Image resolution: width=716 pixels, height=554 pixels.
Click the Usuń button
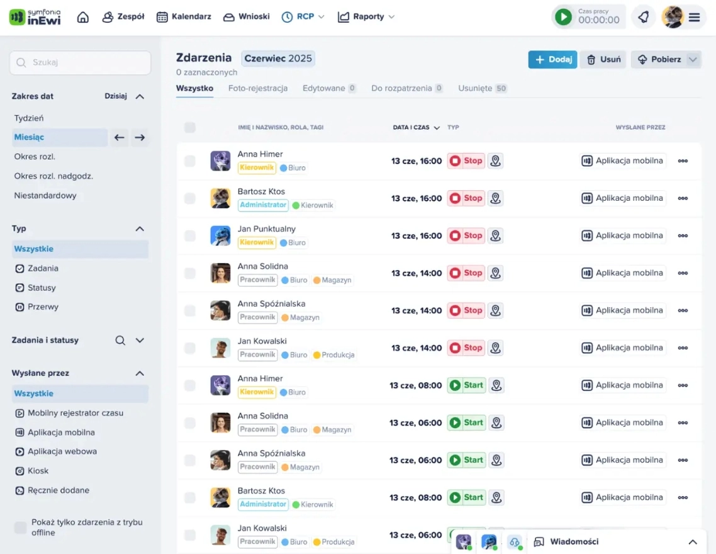[x=603, y=59]
